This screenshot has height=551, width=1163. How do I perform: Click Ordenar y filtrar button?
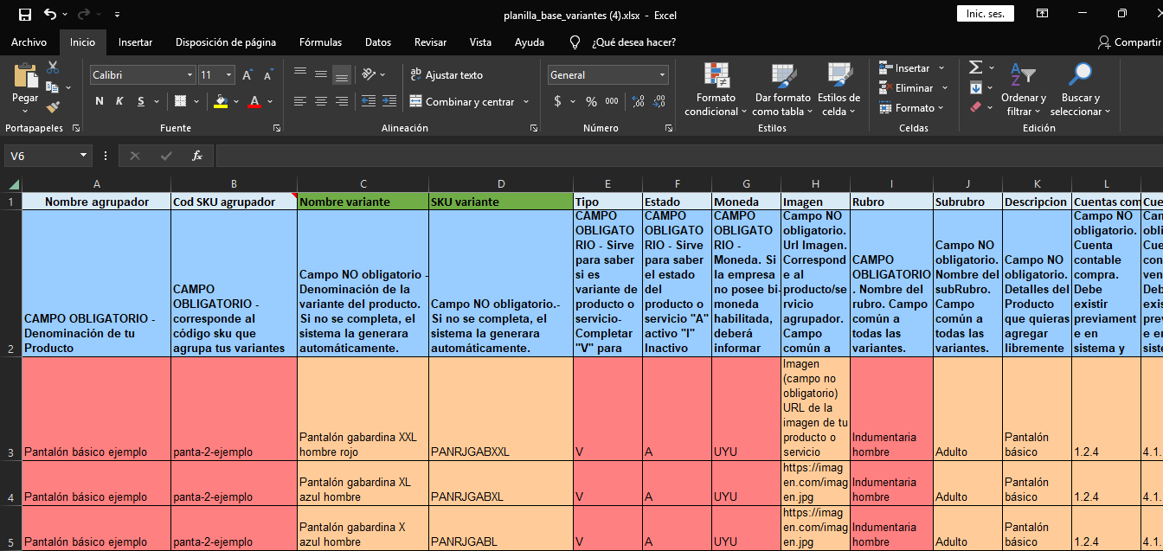tap(1024, 89)
